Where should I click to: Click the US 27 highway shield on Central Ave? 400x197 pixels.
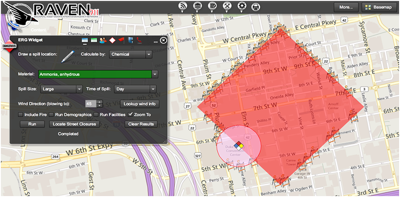point(188,106)
